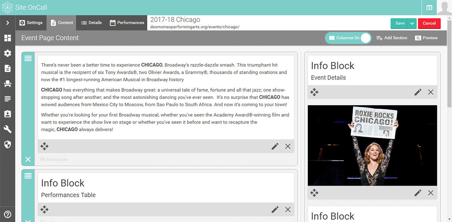Click the Roxie Rocks Chicago image

(373, 146)
